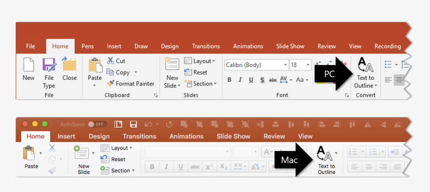Switch to the Draw tab

pyautogui.click(x=141, y=46)
